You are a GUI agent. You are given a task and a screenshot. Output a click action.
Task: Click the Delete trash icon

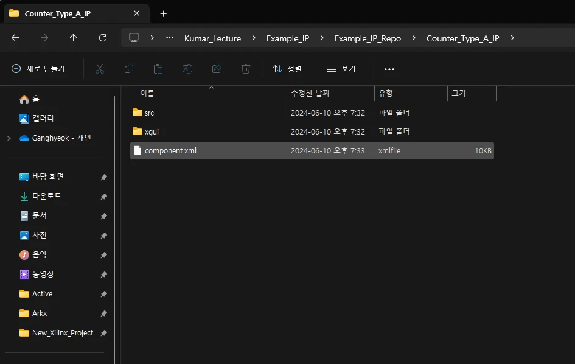(245, 68)
